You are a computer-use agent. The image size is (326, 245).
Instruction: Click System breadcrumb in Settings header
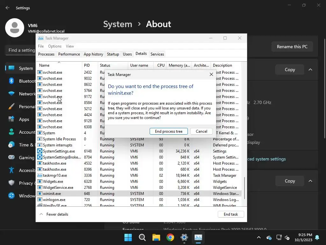pos(118,24)
